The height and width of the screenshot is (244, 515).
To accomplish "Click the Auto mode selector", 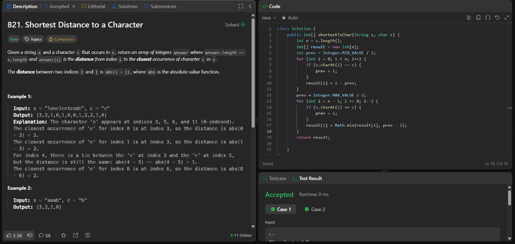I will pyautogui.click(x=290, y=18).
